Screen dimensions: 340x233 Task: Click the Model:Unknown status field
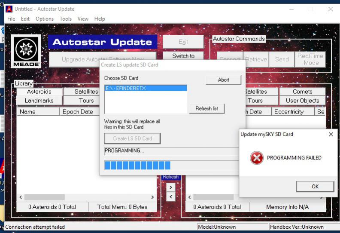point(232,227)
